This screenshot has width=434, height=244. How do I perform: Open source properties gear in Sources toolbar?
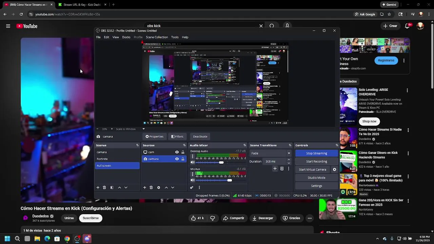tap(159, 187)
